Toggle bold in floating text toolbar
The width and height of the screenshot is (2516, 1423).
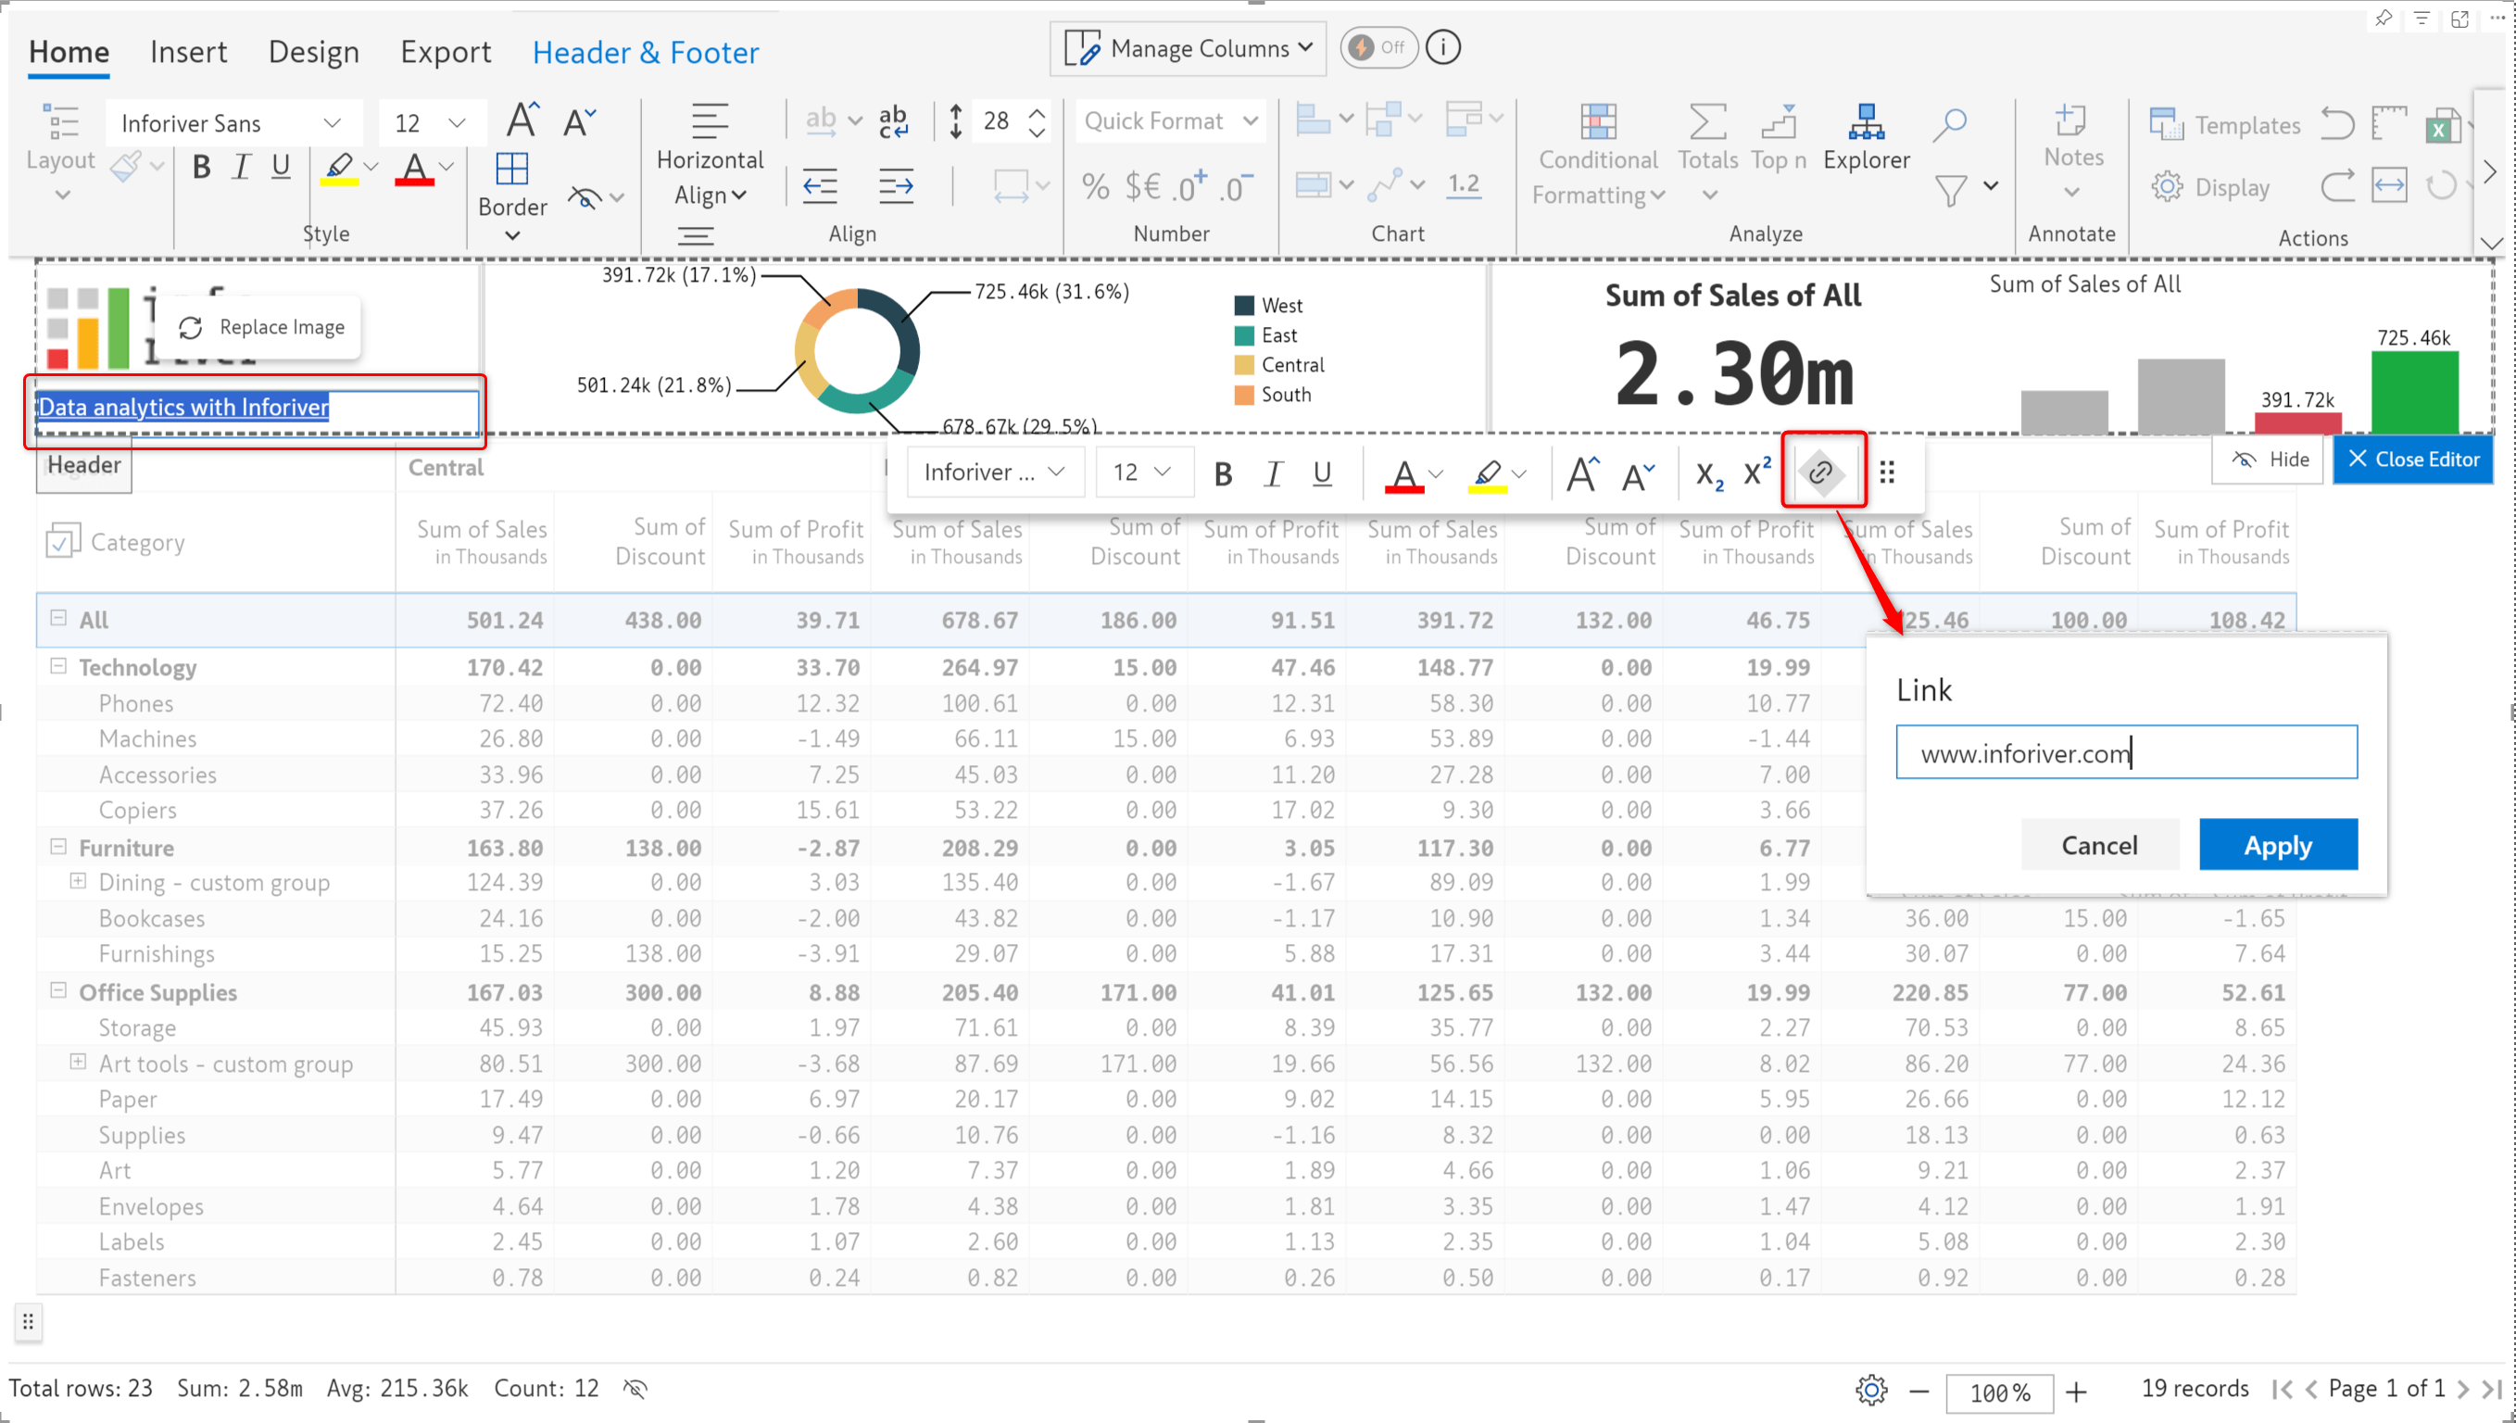pos(1223,474)
